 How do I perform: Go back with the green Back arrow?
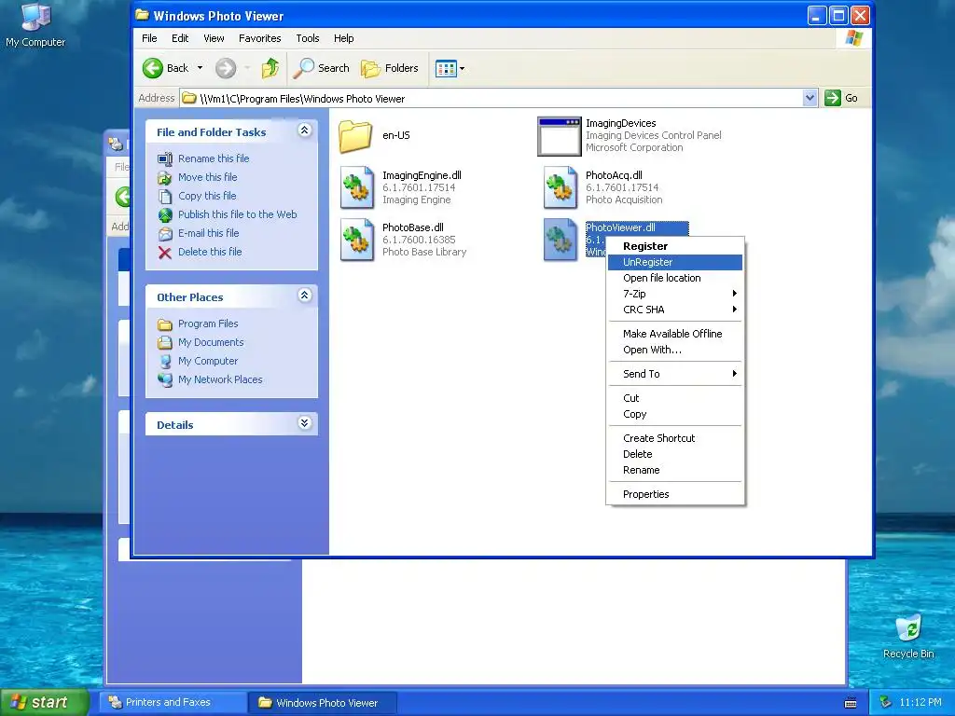click(x=153, y=68)
